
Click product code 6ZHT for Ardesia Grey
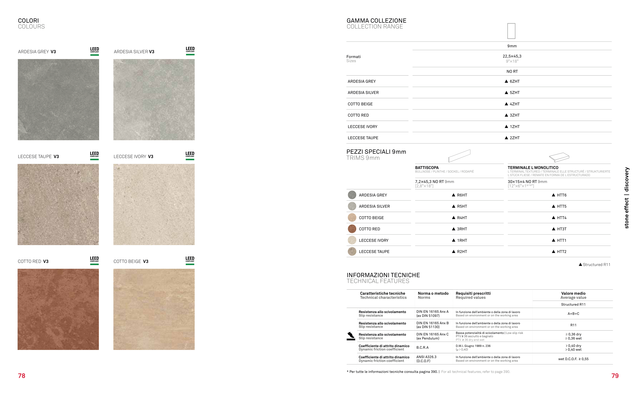point(514,81)
